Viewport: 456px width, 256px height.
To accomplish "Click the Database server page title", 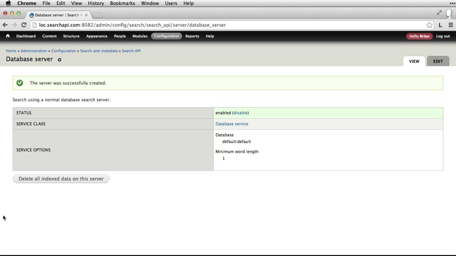I will [x=29, y=59].
